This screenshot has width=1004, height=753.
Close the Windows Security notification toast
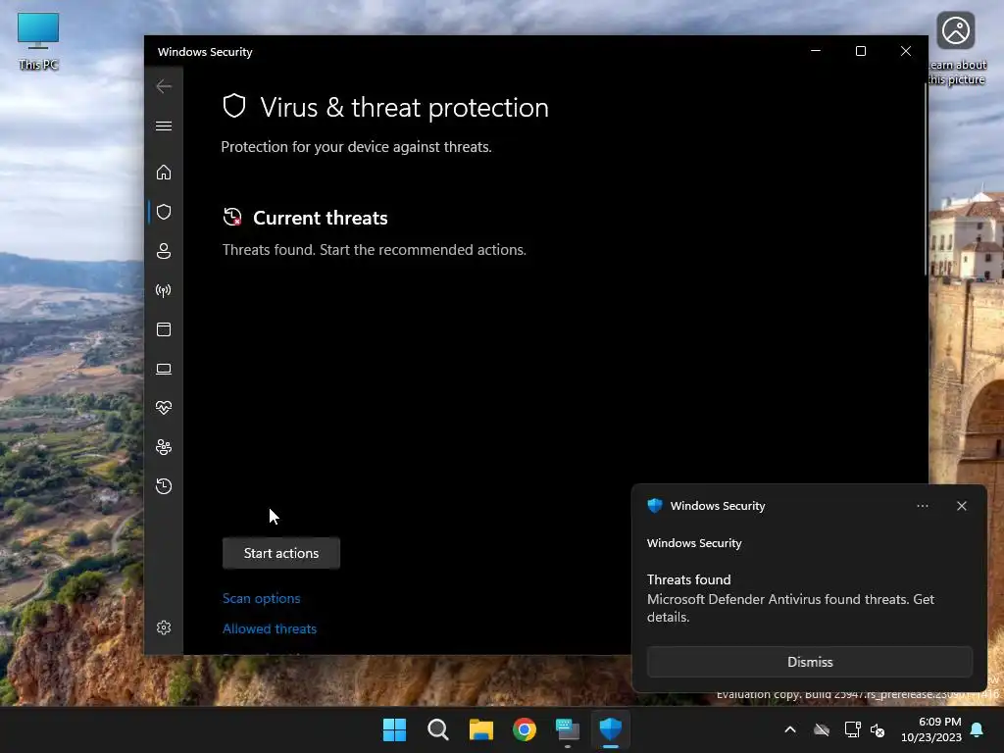point(962,506)
